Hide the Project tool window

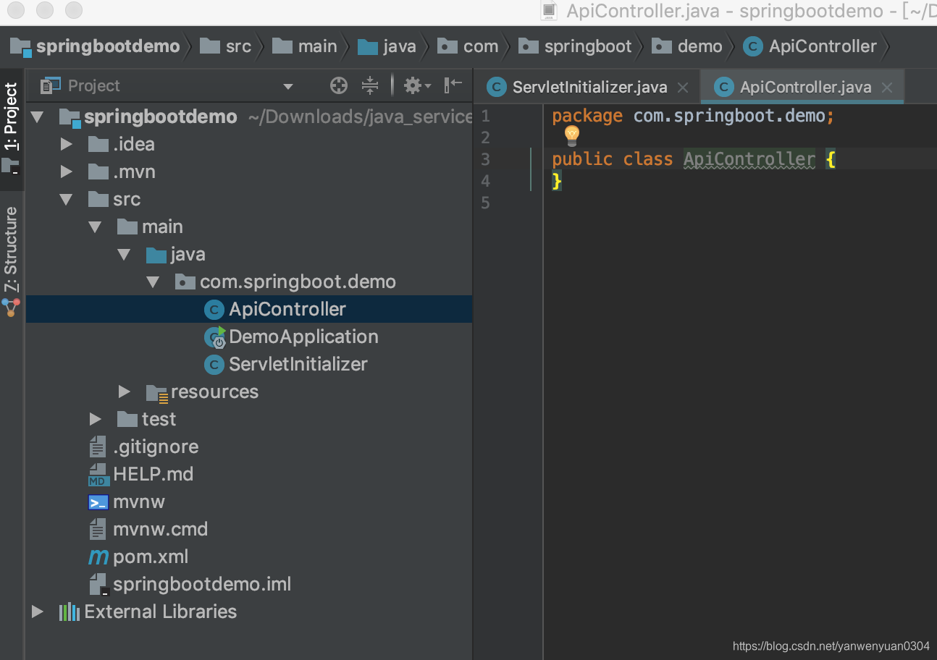click(453, 85)
